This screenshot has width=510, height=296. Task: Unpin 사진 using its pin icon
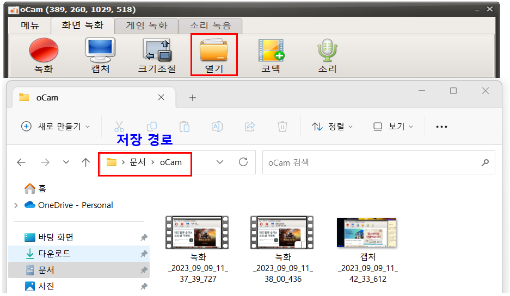[144, 286]
